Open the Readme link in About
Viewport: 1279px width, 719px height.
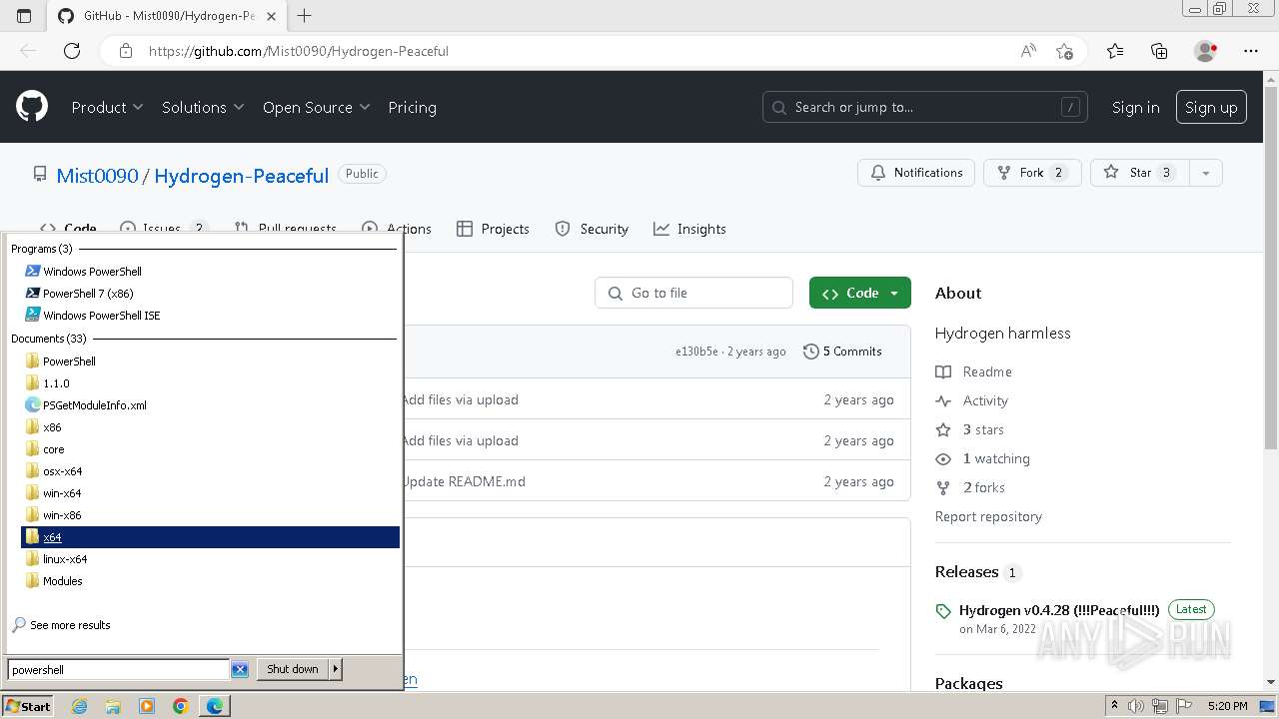[987, 371]
